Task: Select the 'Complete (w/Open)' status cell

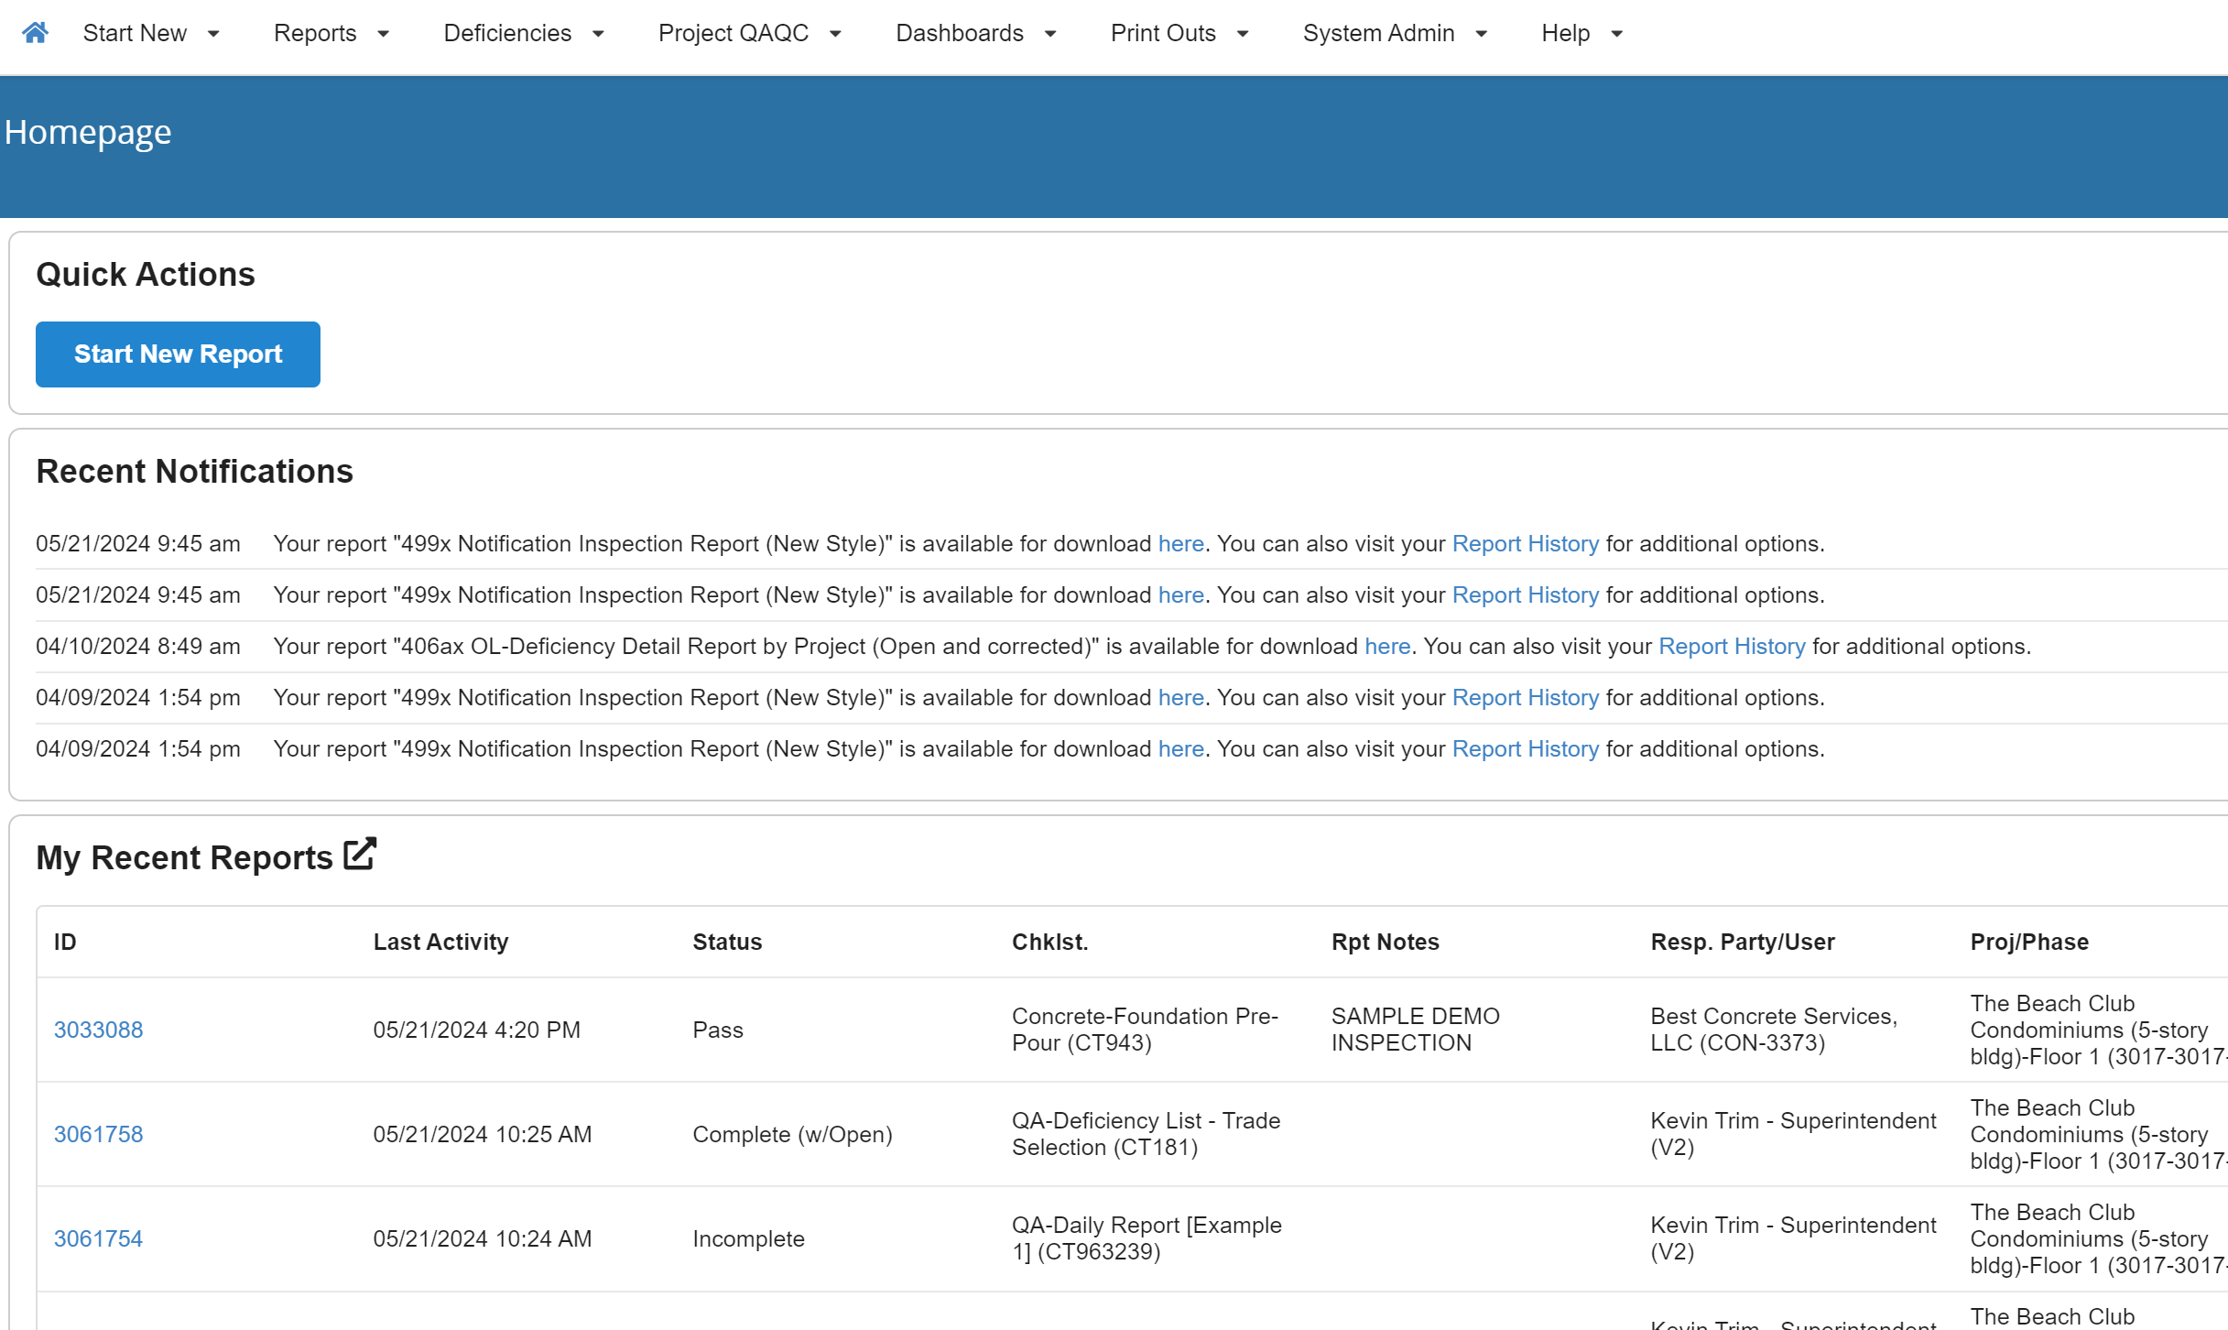Action: click(792, 1134)
